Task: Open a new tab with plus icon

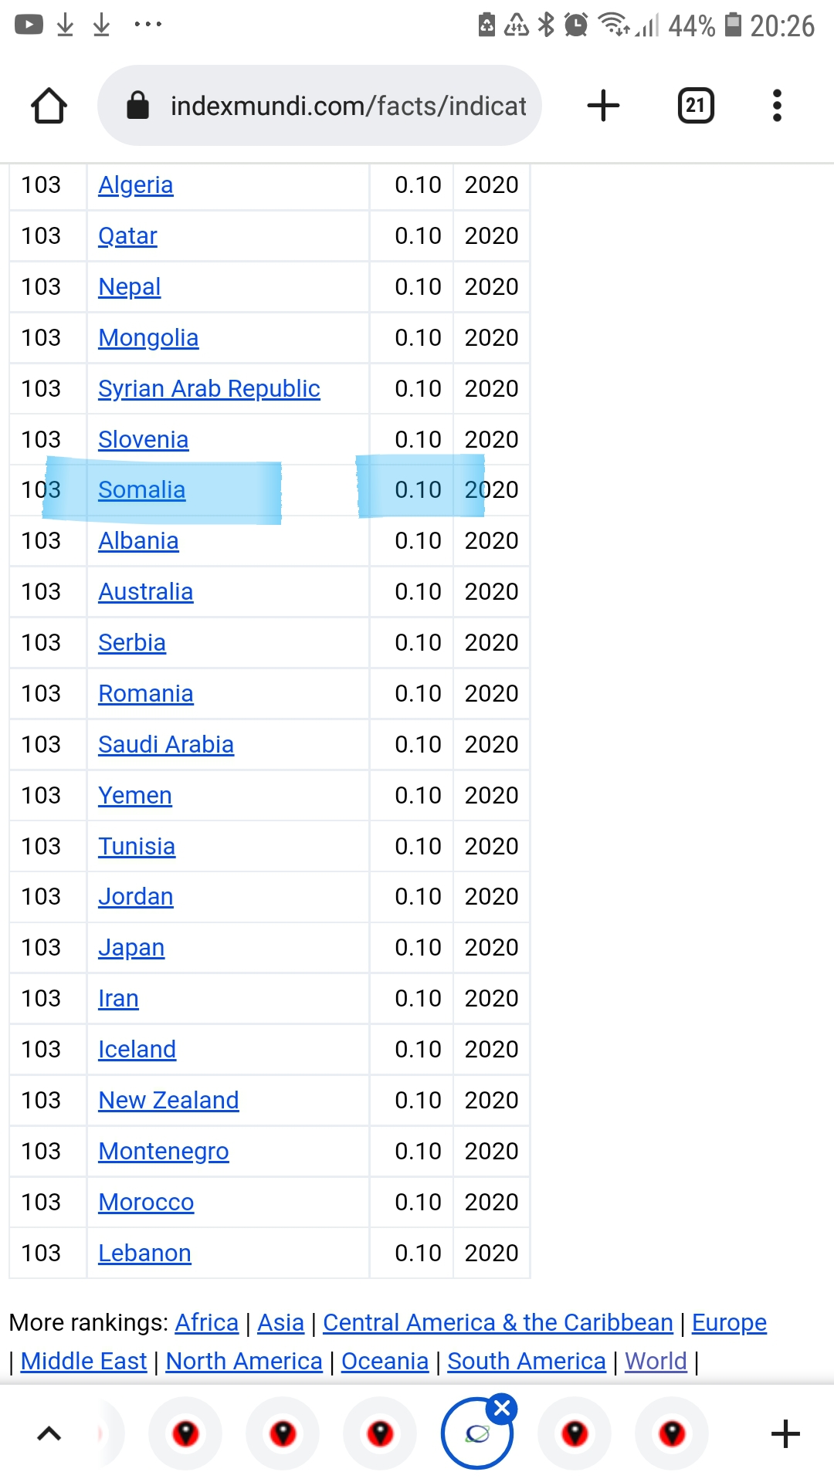Action: point(603,106)
